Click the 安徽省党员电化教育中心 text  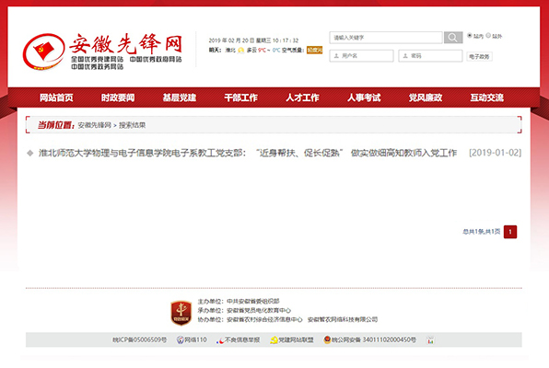click(x=259, y=310)
